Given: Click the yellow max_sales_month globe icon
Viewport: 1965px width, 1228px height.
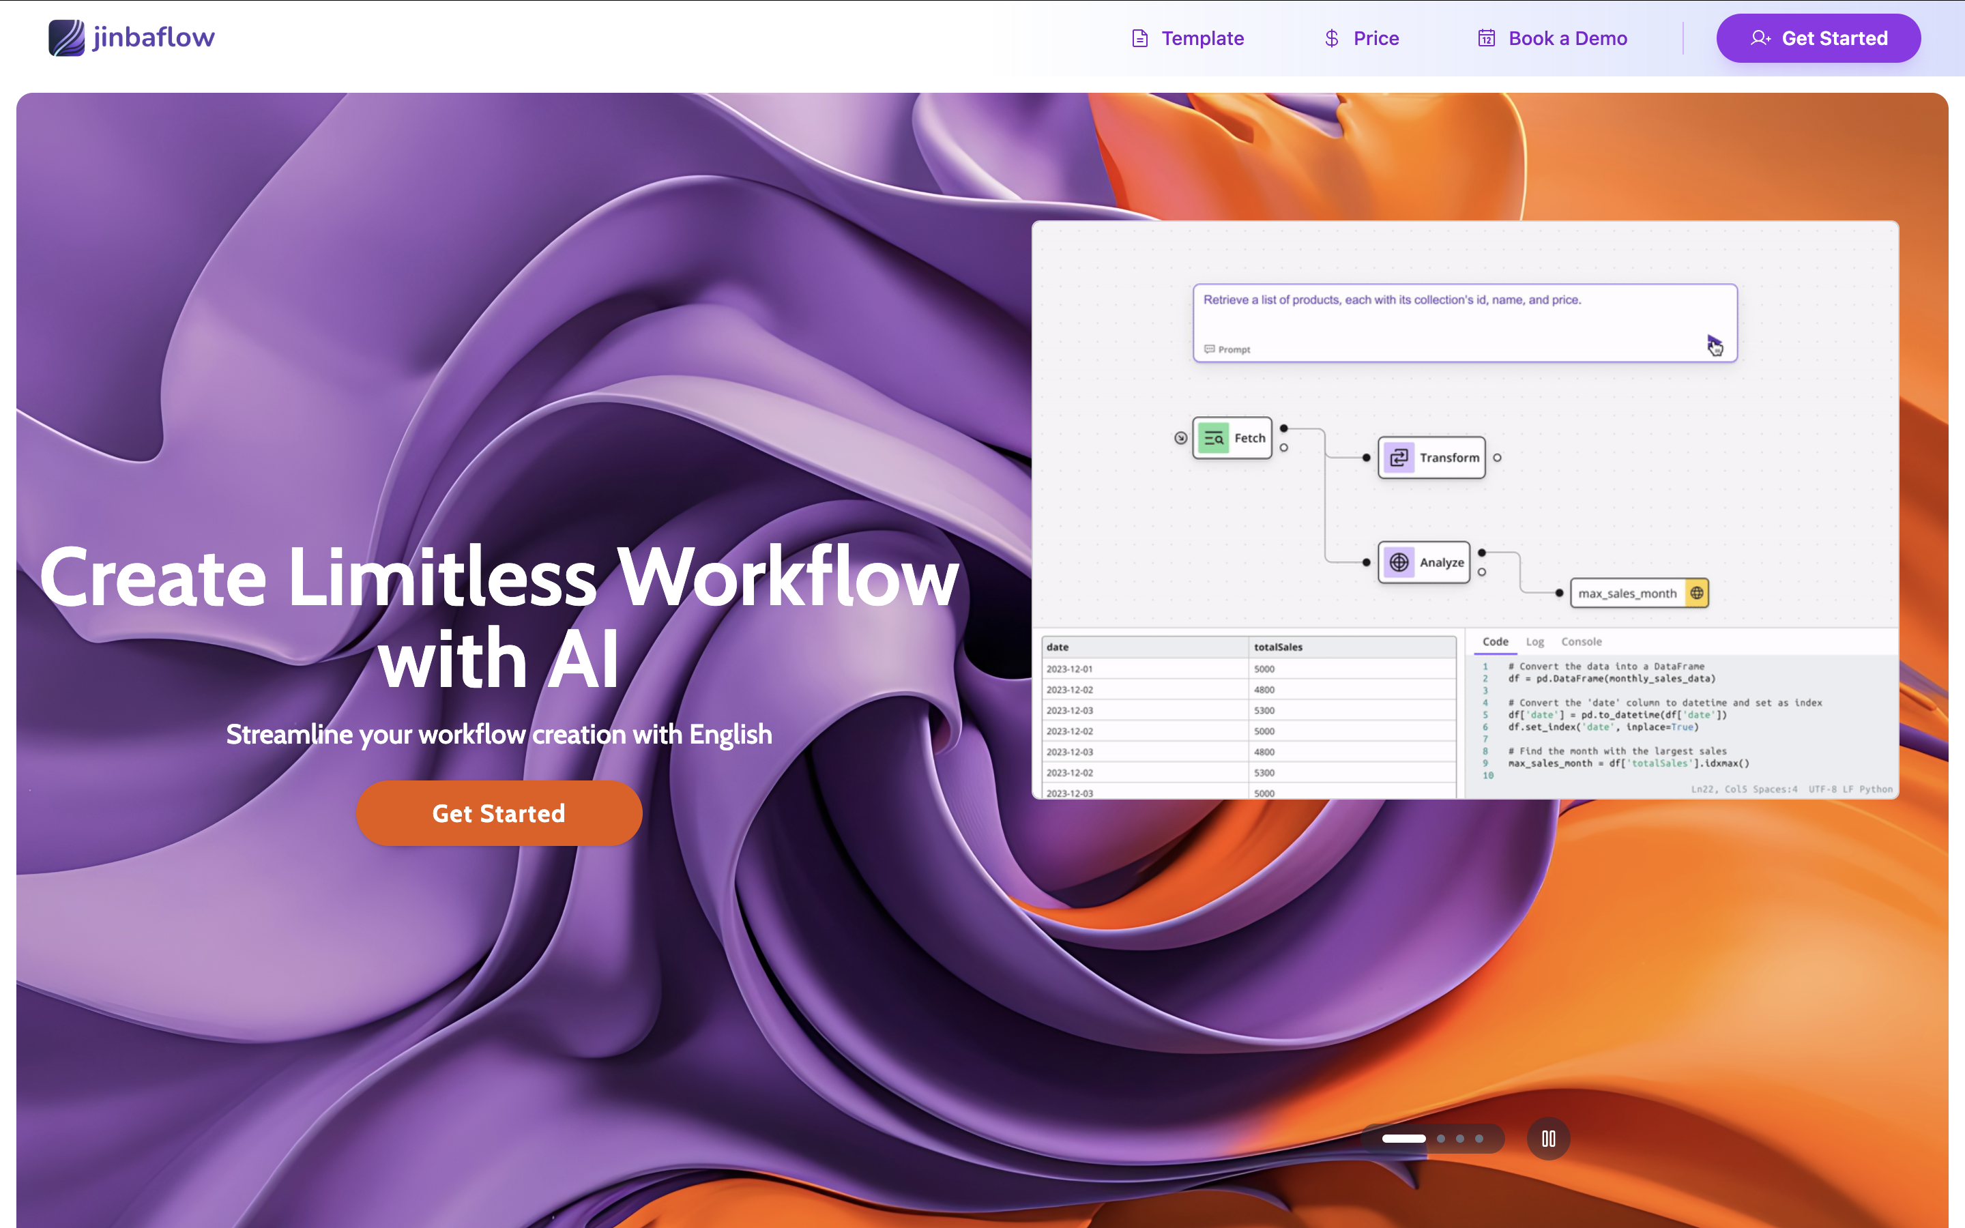Looking at the screenshot, I should tap(1697, 593).
